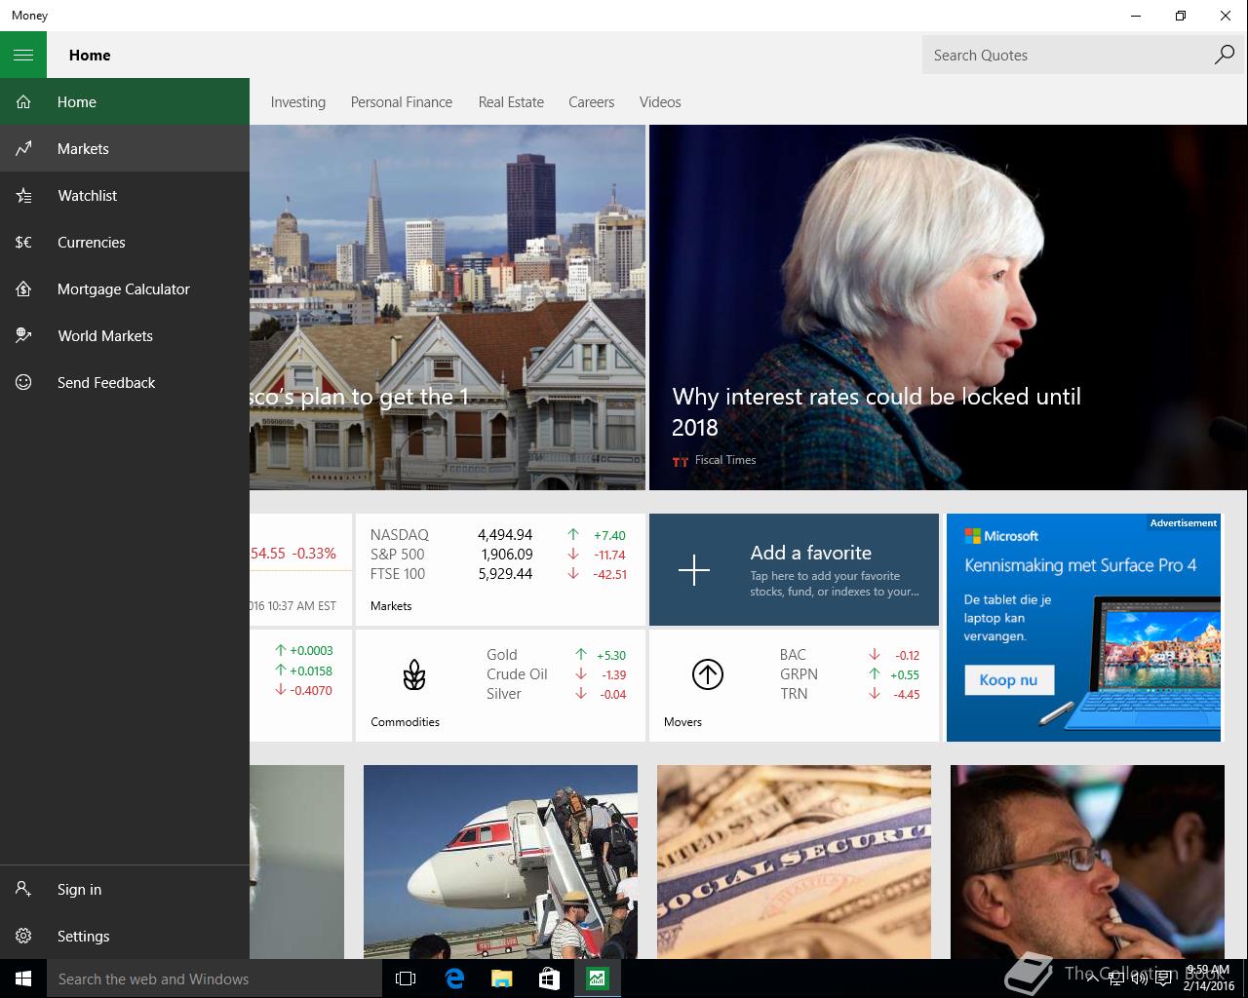
Task: Click the Fiscal Times source label
Action: [725, 460]
